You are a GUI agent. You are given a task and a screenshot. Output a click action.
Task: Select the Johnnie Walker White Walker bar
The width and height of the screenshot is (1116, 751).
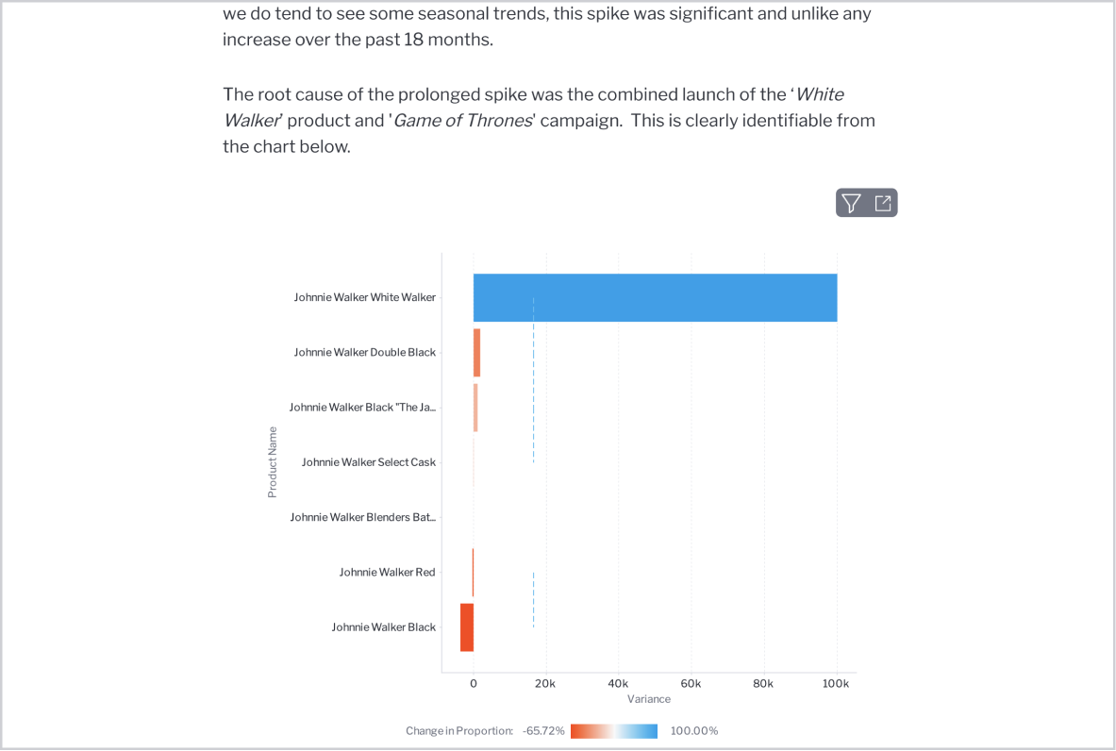pyautogui.click(x=655, y=297)
